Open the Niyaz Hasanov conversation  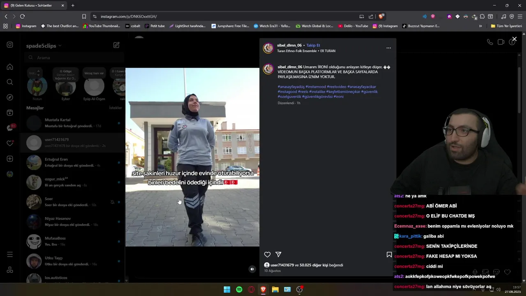coord(72,222)
